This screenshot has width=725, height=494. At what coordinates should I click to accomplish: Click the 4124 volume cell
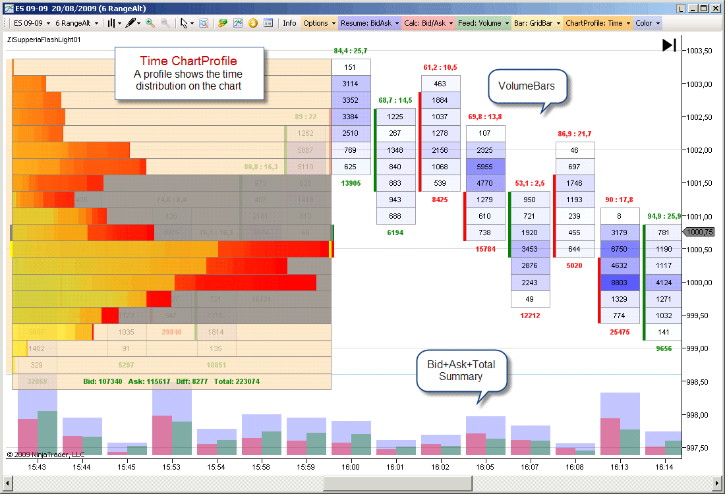664,283
